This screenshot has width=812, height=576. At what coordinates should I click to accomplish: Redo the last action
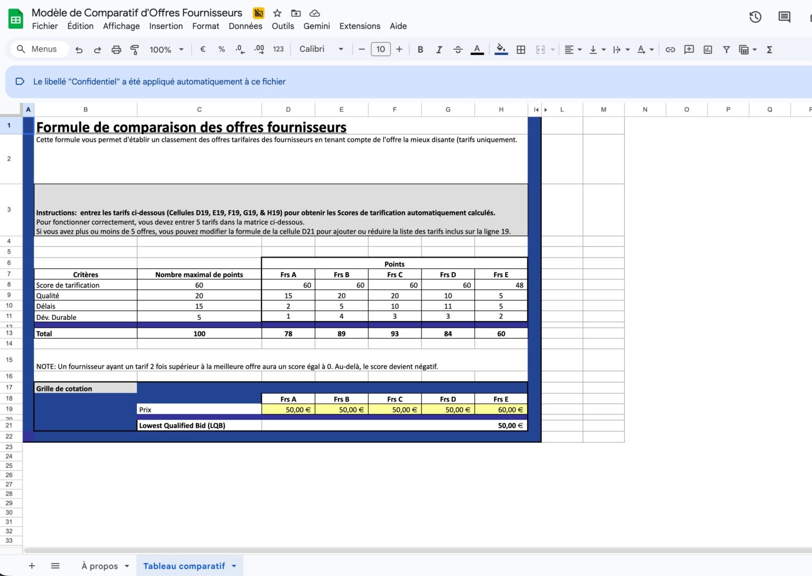tap(97, 50)
